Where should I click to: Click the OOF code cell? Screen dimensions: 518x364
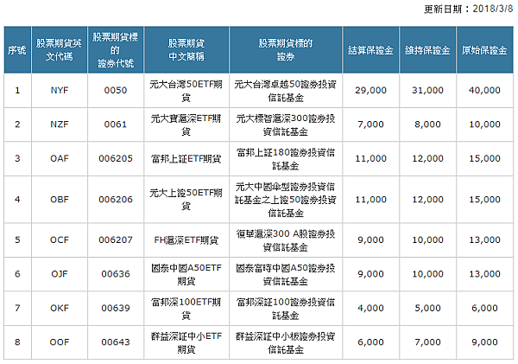pyautogui.click(x=60, y=342)
